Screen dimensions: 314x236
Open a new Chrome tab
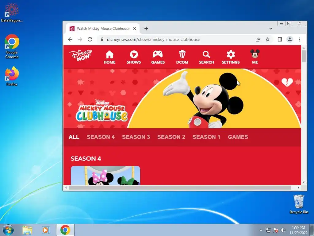point(146,29)
